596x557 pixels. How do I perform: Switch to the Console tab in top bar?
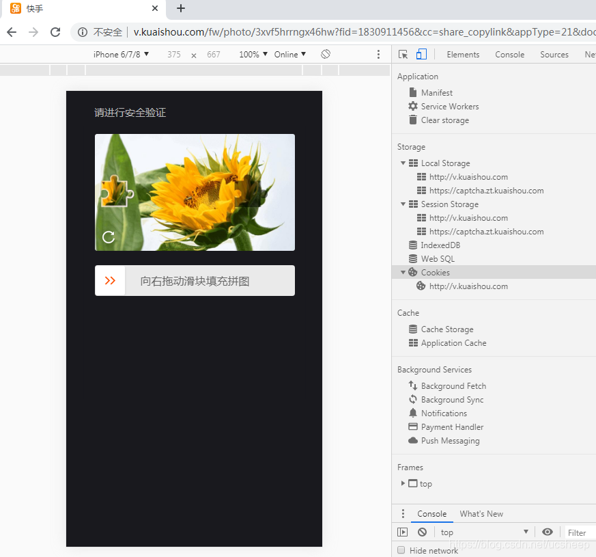coord(509,55)
